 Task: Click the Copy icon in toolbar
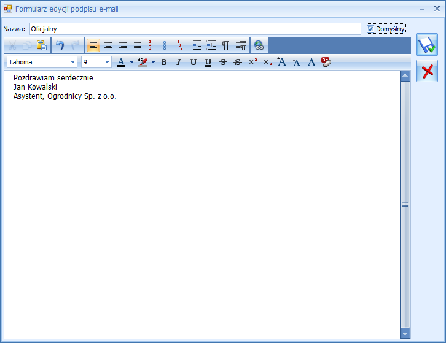pos(27,45)
